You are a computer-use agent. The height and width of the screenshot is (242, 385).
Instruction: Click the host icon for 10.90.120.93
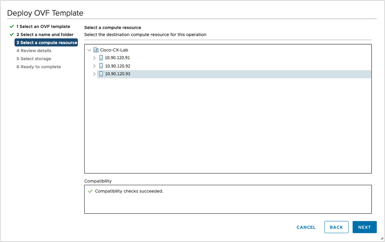coord(101,74)
